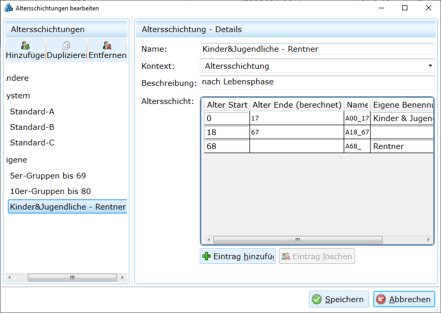441x313 pixels.
Task: Select Standard-C age grouping
Action: tap(32, 143)
